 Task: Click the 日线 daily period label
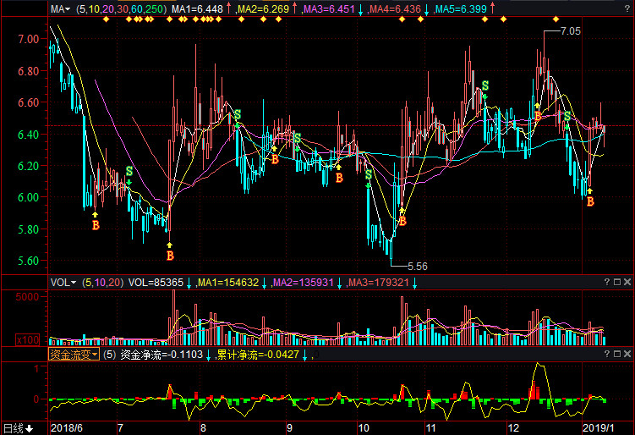tap(14, 428)
